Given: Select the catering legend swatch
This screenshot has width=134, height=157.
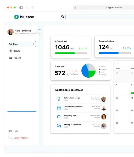Looking at the screenshot, I should tap(99, 75).
